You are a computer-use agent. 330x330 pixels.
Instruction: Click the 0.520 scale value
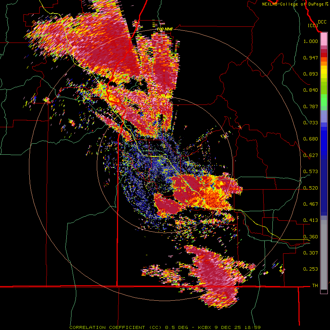pyautogui.click(x=311, y=188)
